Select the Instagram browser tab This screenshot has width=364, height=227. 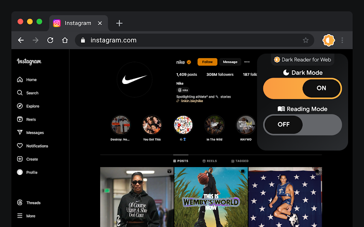pyautogui.click(x=78, y=23)
